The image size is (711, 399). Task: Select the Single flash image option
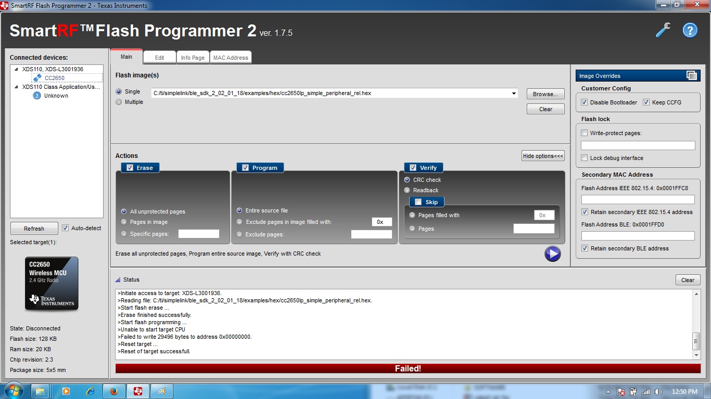tap(119, 91)
